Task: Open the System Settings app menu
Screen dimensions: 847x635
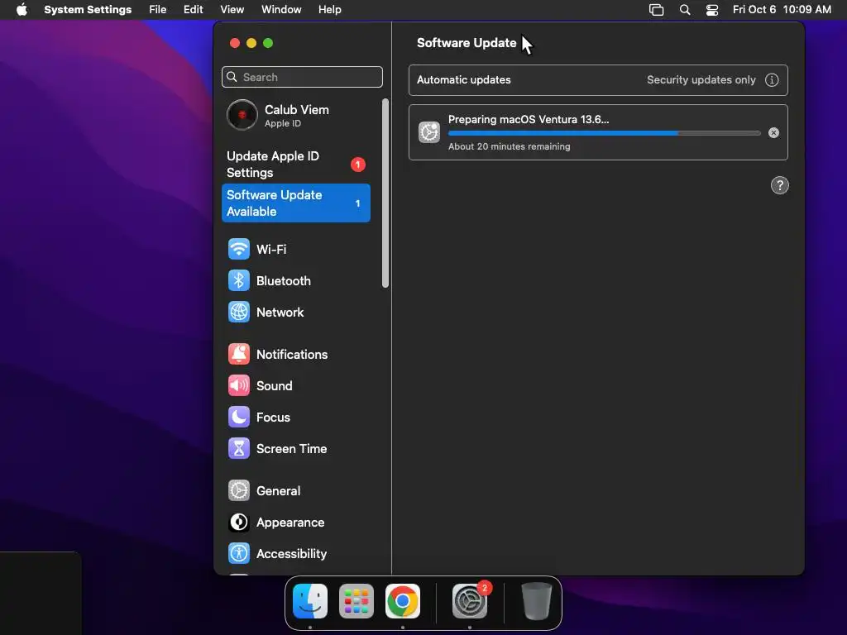Action: coord(88,10)
